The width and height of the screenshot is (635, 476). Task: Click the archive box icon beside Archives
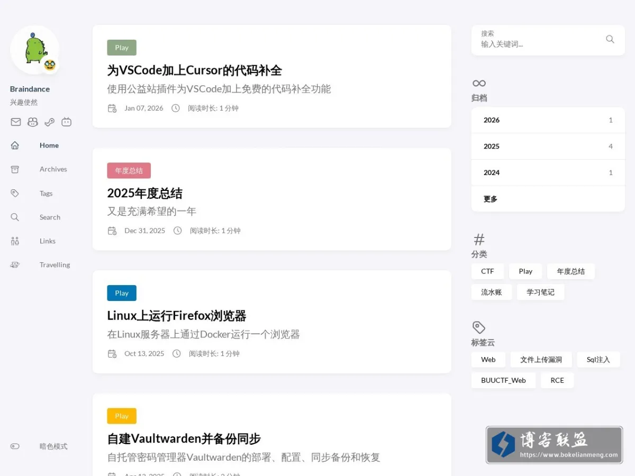pos(15,169)
